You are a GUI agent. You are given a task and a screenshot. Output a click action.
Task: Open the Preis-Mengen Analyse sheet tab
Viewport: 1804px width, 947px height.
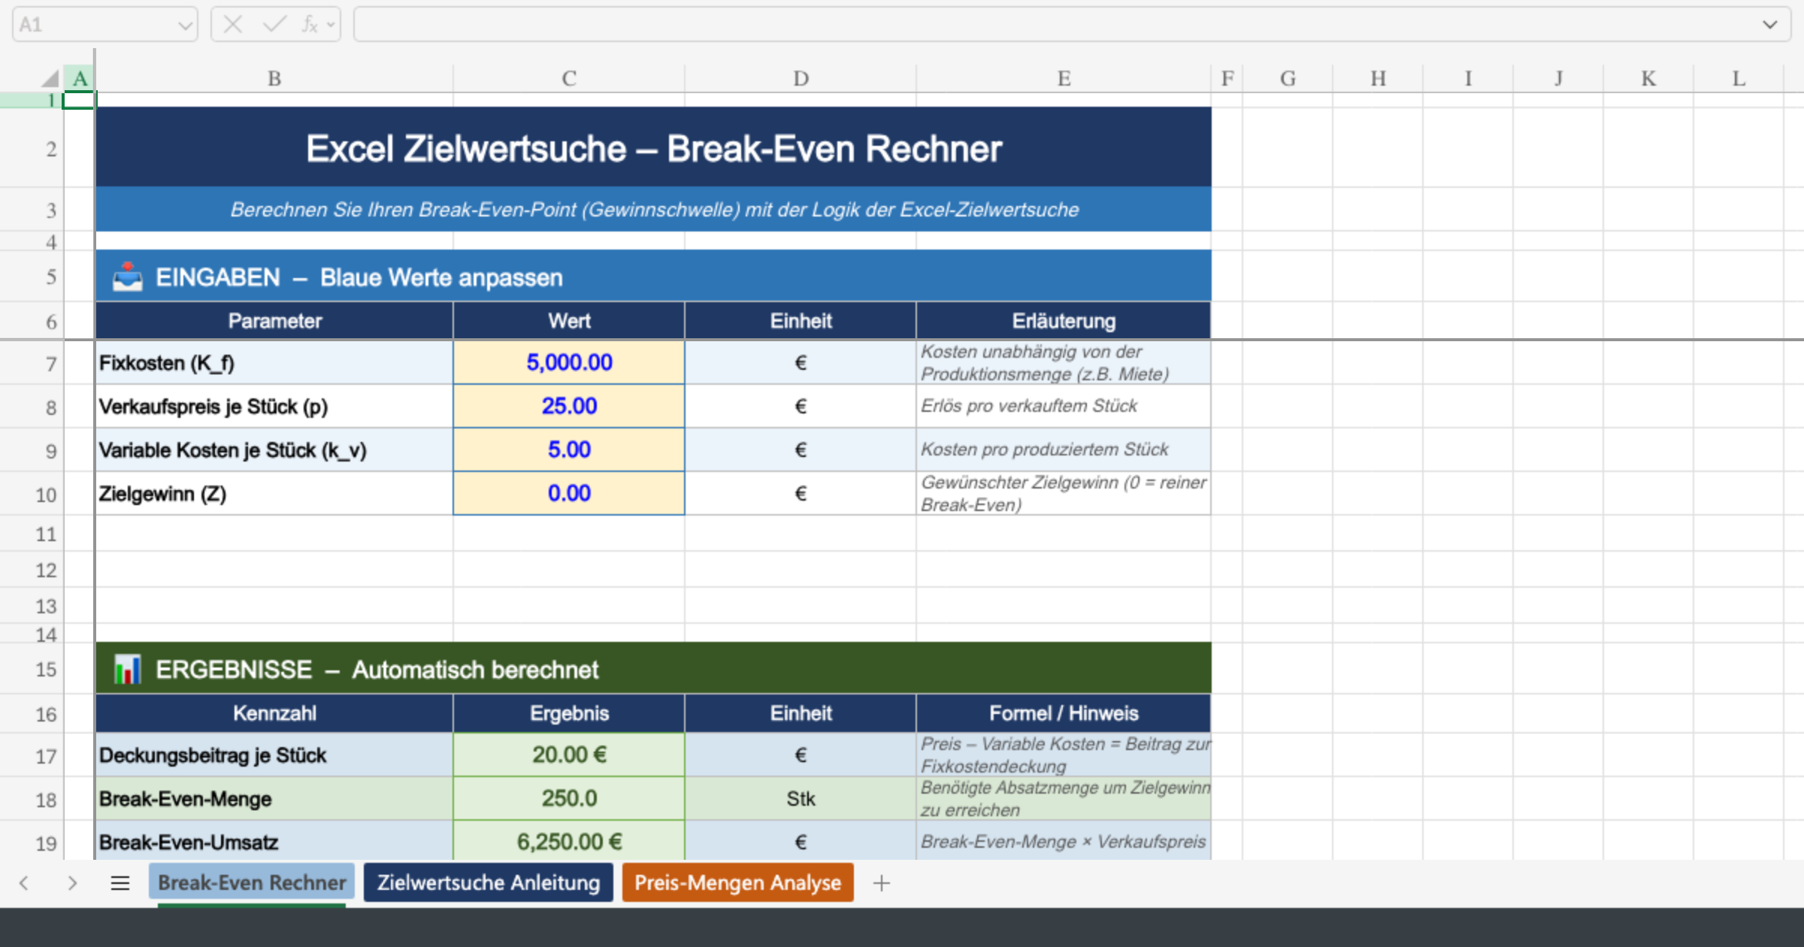point(737,882)
